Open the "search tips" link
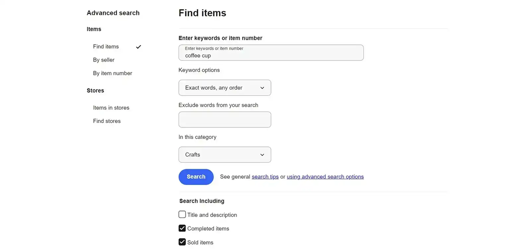 265,176
